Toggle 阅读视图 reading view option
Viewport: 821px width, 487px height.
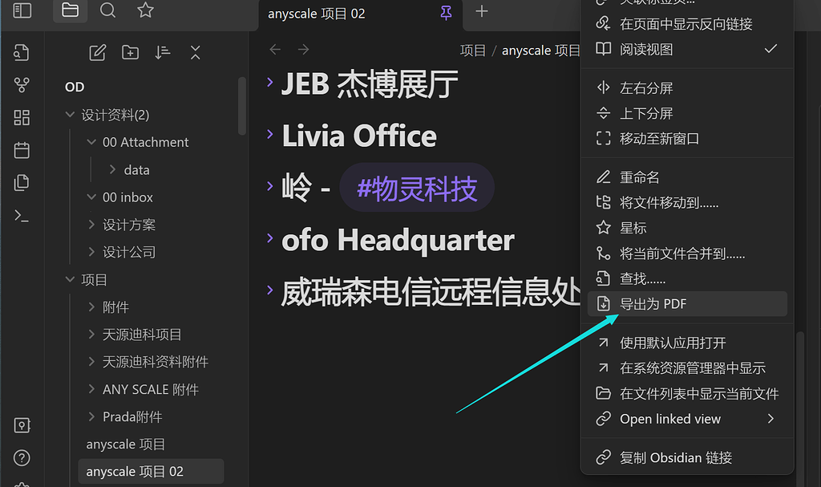coord(687,49)
